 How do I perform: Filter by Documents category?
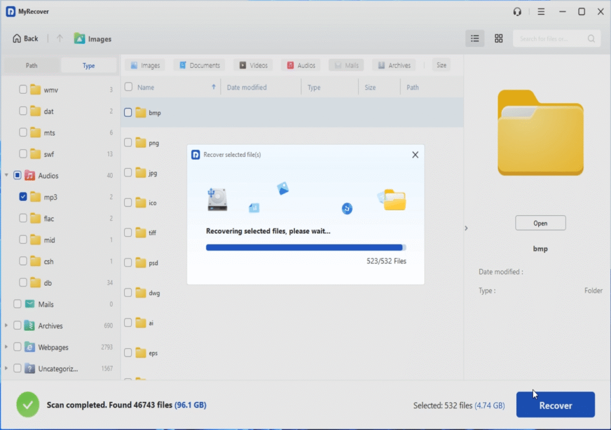199,65
